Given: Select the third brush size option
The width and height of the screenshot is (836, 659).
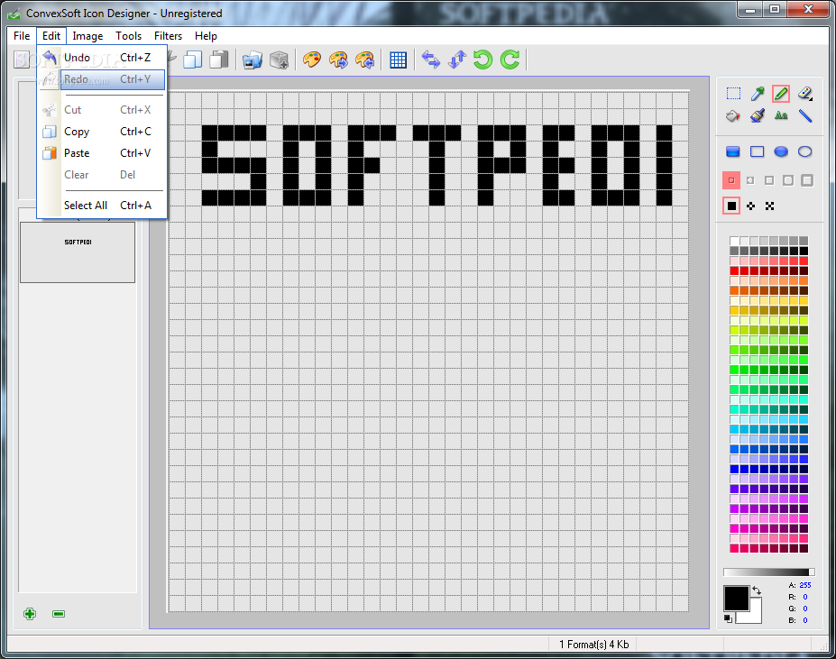Looking at the screenshot, I should pyautogui.click(x=769, y=180).
